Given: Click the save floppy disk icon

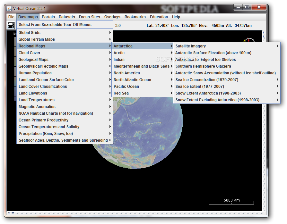Looking at the screenshot, I should coord(11,25).
